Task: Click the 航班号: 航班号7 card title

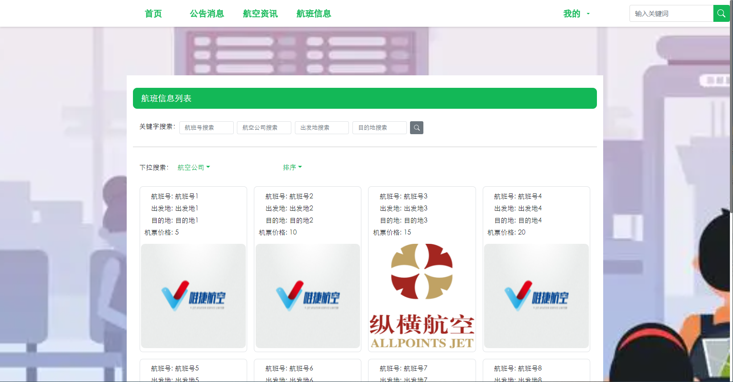Action: tap(403, 368)
